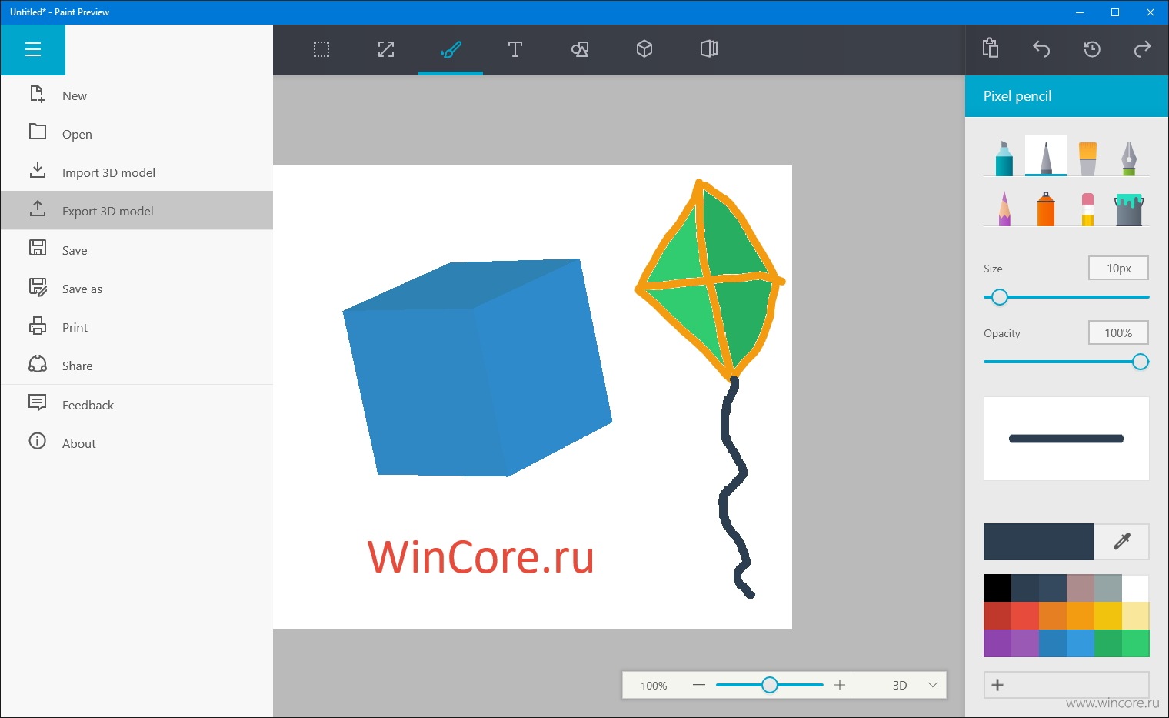Image resolution: width=1169 pixels, height=718 pixels.
Task: Choose the bright green color swatch
Action: click(1136, 643)
